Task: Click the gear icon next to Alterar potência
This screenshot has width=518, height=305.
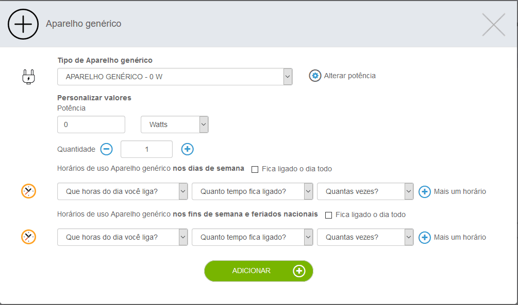Action: point(314,75)
